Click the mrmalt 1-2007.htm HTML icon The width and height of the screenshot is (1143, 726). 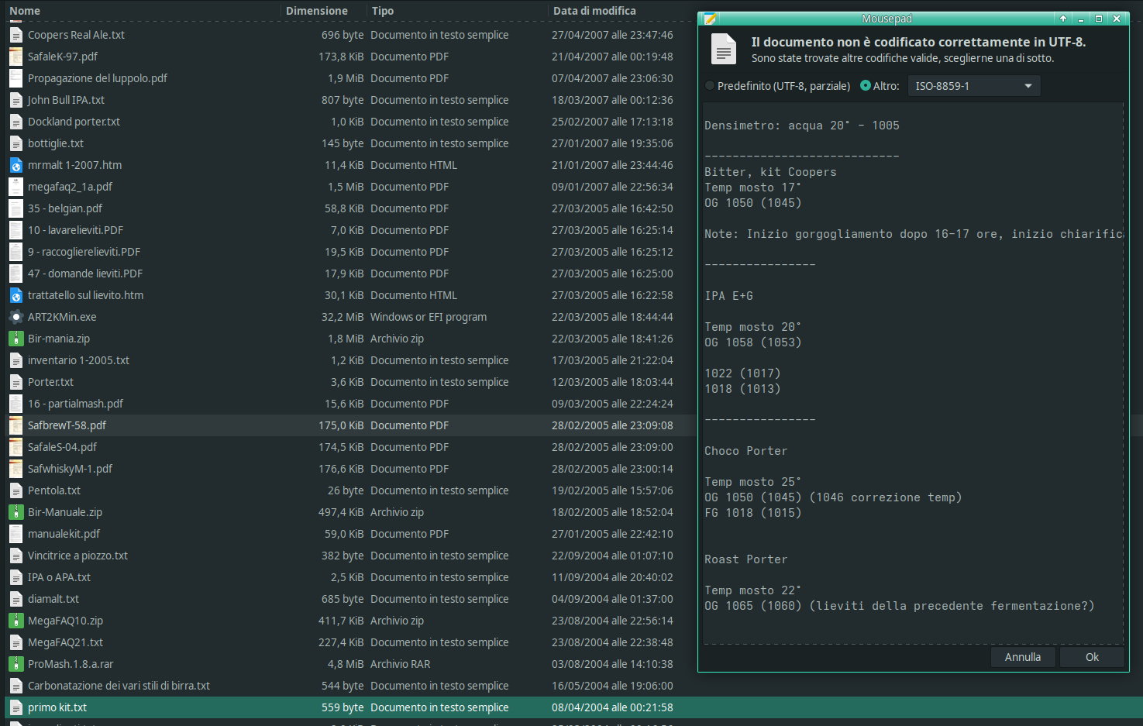[x=15, y=165]
